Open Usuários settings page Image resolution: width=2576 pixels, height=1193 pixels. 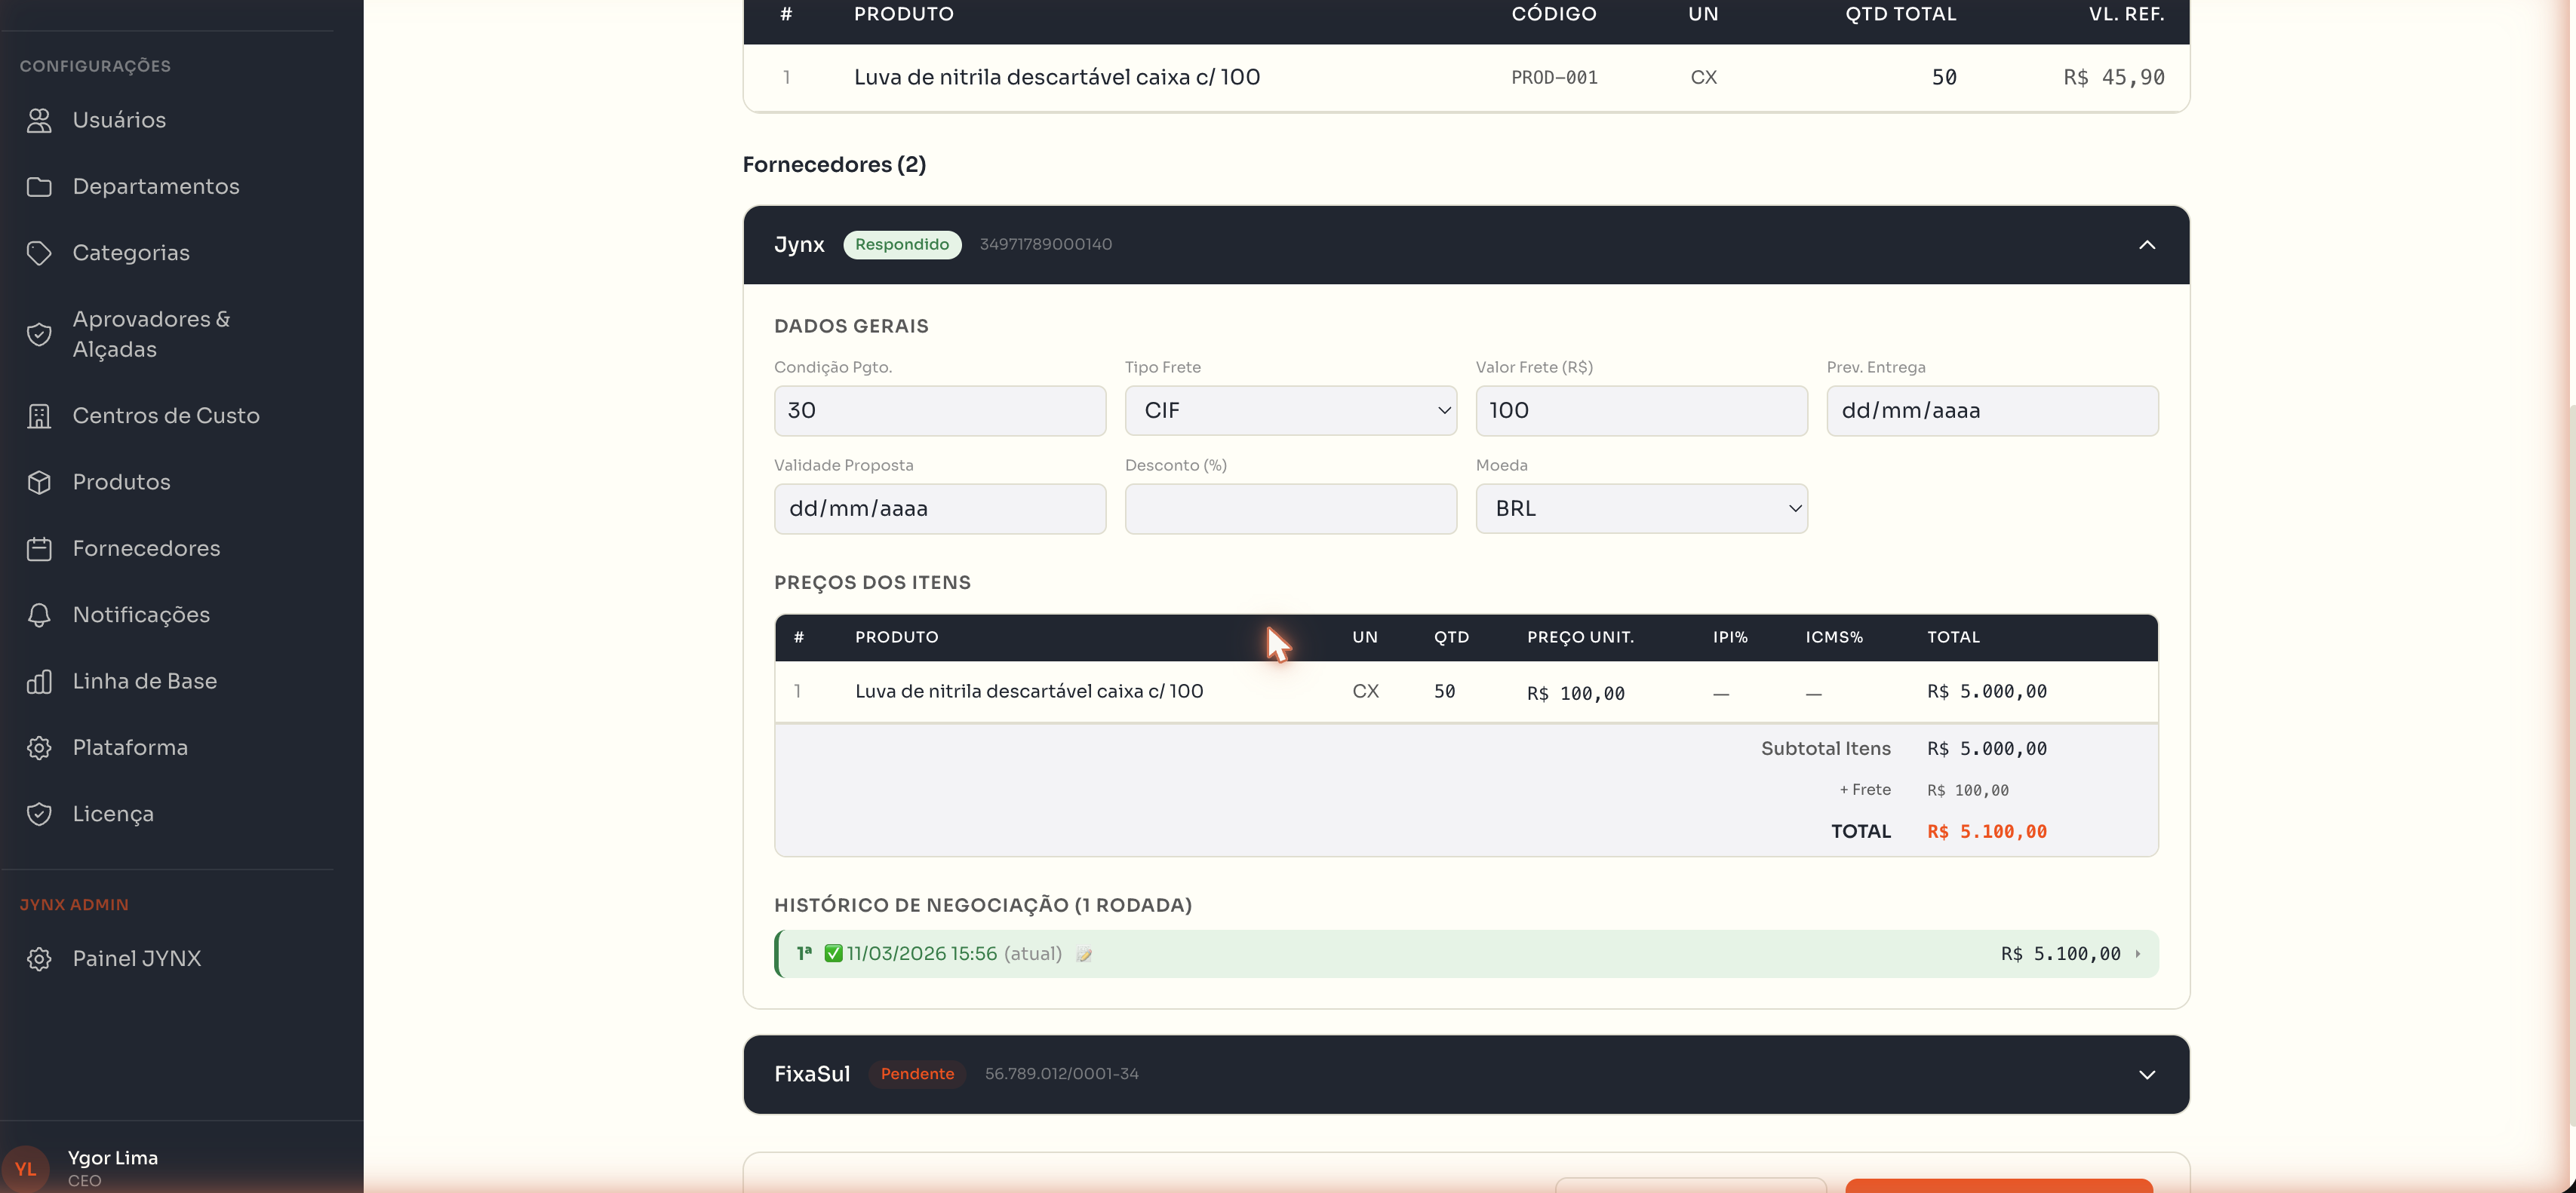[119, 120]
